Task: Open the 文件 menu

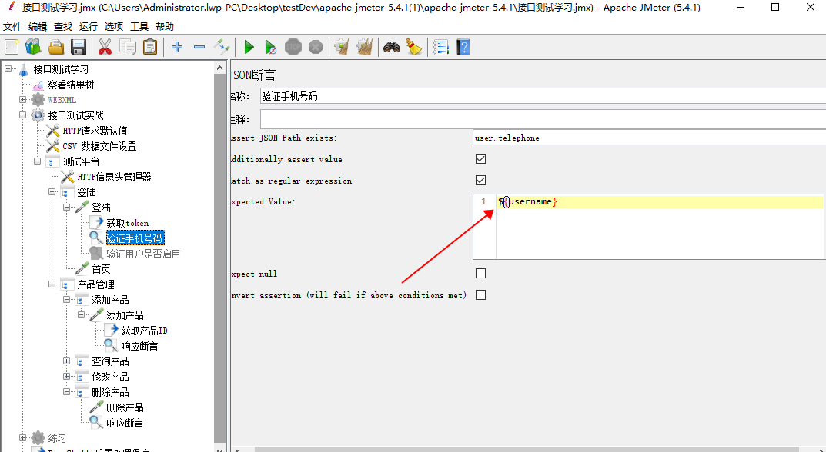Action: [12, 26]
